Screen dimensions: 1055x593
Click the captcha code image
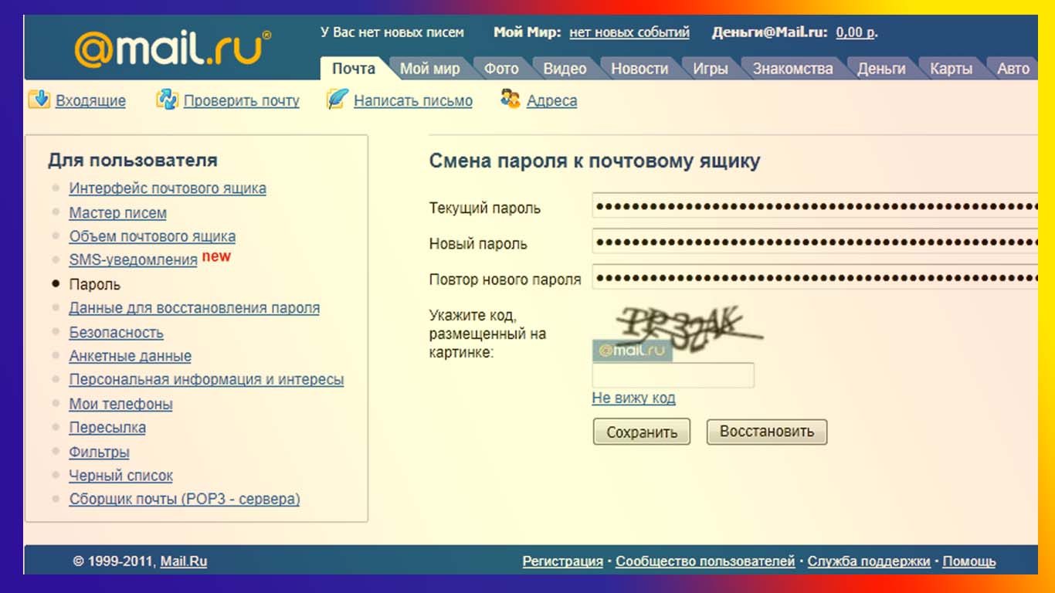(678, 333)
